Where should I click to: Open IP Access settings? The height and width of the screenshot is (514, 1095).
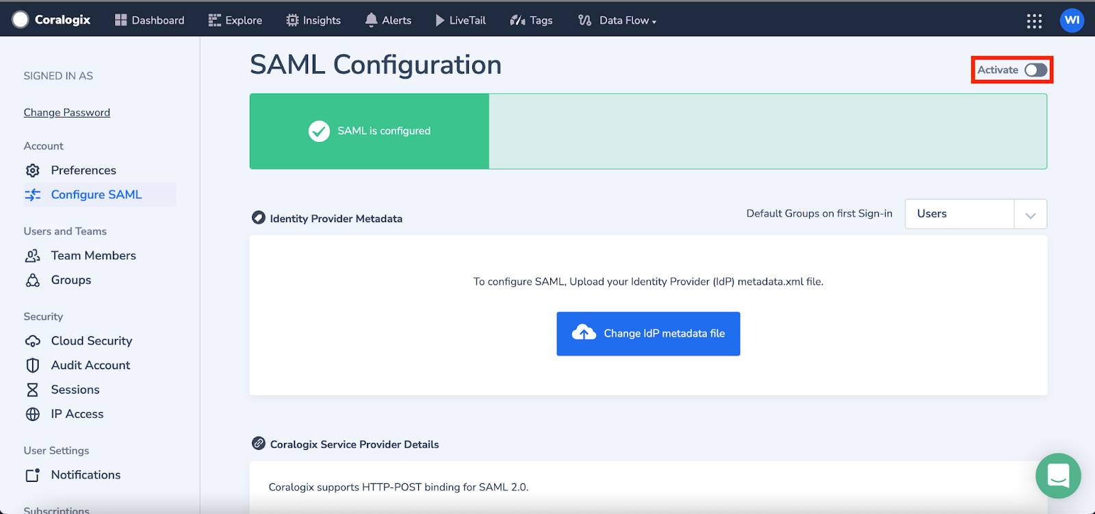coord(77,414)
